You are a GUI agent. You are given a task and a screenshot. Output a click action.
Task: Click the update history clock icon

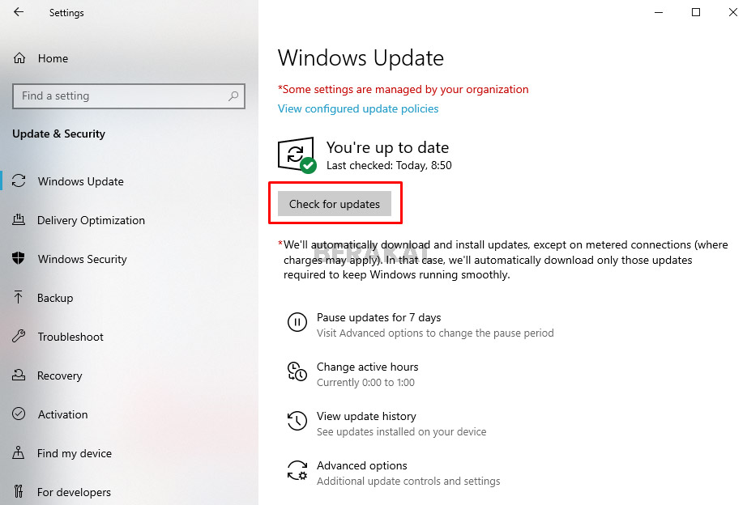[x=297, y=421]
